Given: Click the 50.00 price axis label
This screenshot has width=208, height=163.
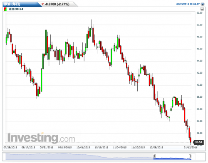Looking at the screenshot, I should (x=199, y=25).
